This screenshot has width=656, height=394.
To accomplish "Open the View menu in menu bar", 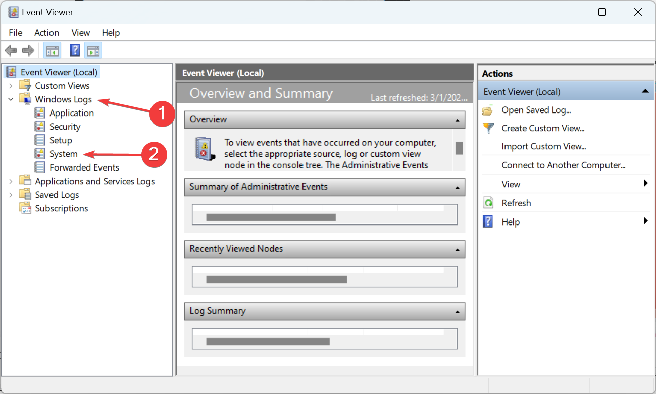I will point(81,32).
